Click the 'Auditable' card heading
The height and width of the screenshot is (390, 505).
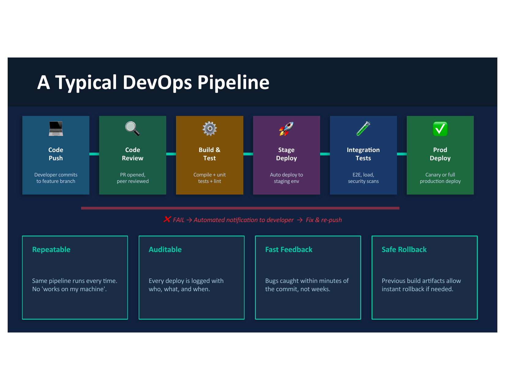click(x=165, y=250)
